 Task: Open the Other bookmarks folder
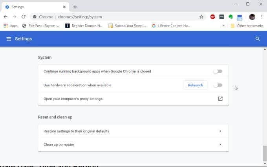247,26
